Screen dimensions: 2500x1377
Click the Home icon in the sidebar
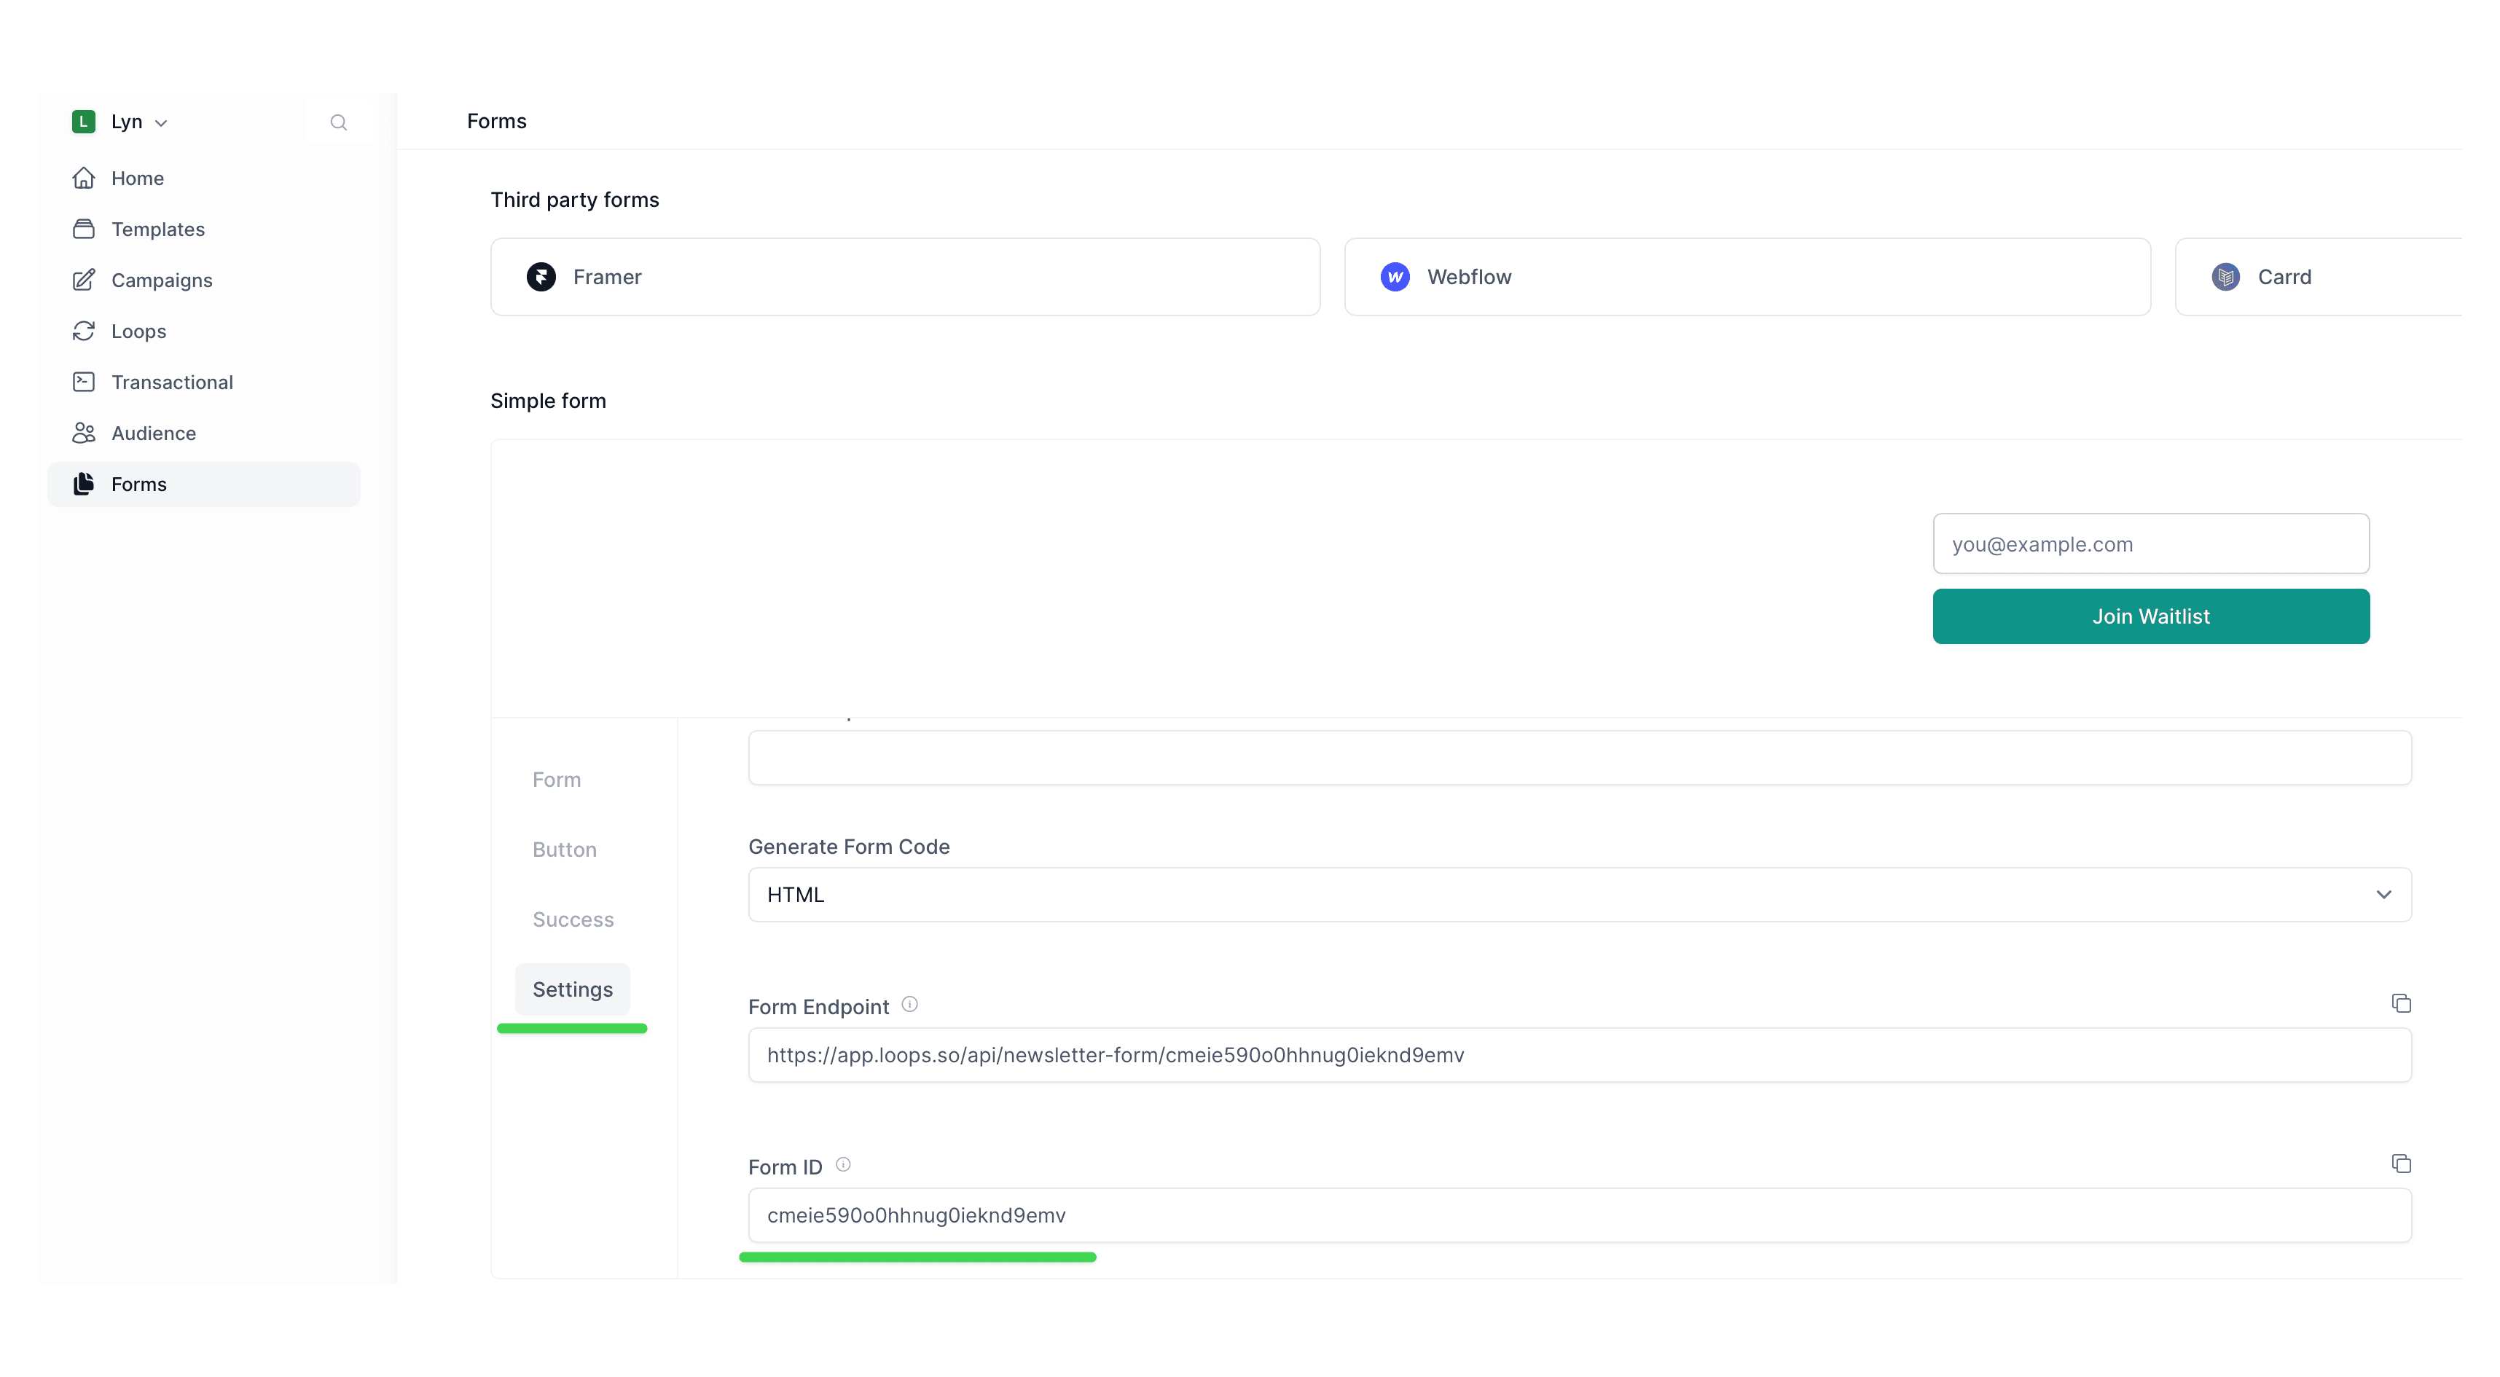[x=84, y=178]
